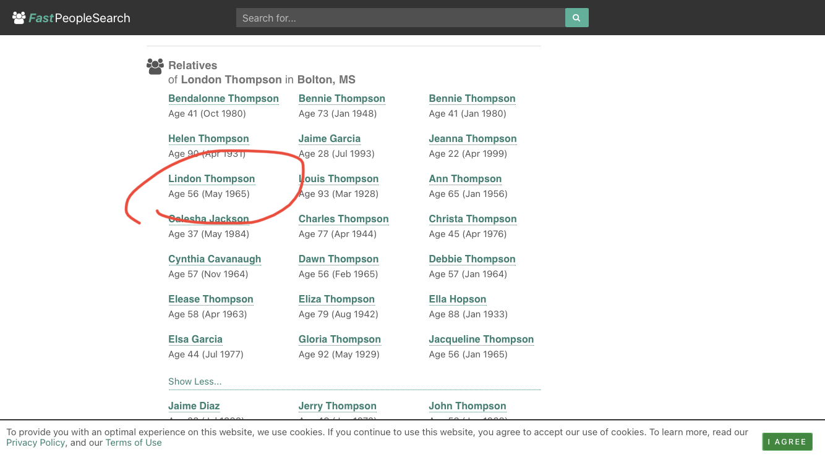825x463 pixels.
Task: Open Louis Thompson's record
Action: click(339, 179)
